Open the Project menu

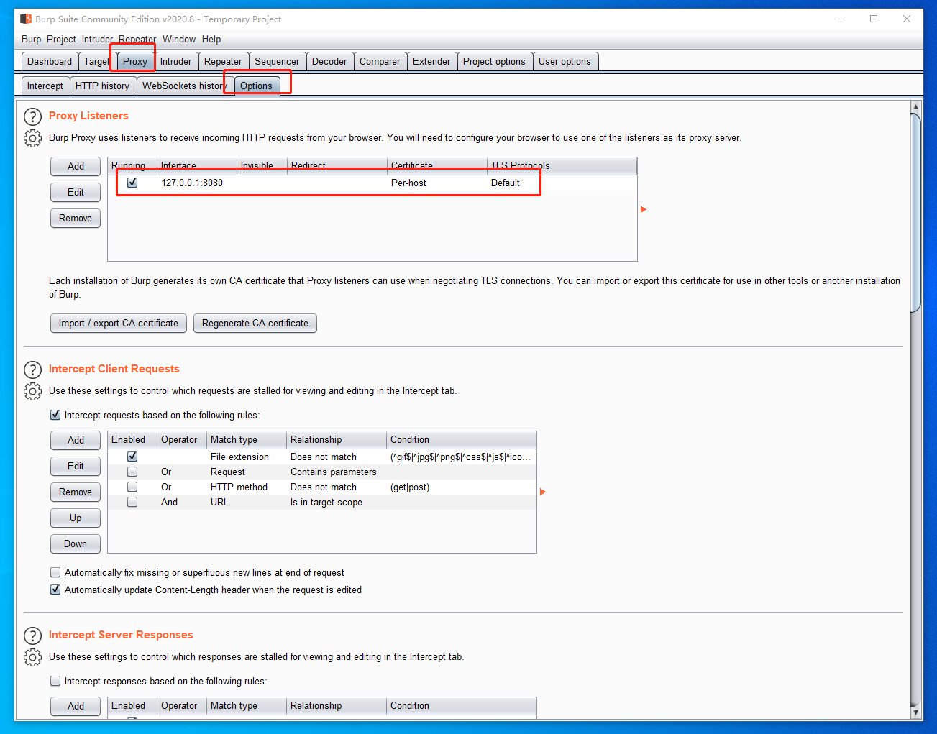pyautogui.click(x=61, y=39)
